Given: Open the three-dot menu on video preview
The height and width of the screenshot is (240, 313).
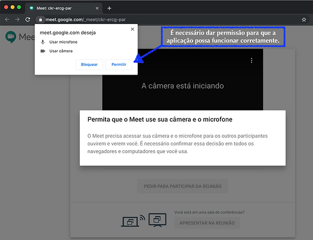Looking at the screenshot, I should pos(251,61).
